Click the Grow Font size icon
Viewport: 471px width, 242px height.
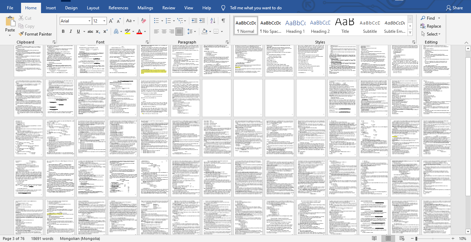111,21
